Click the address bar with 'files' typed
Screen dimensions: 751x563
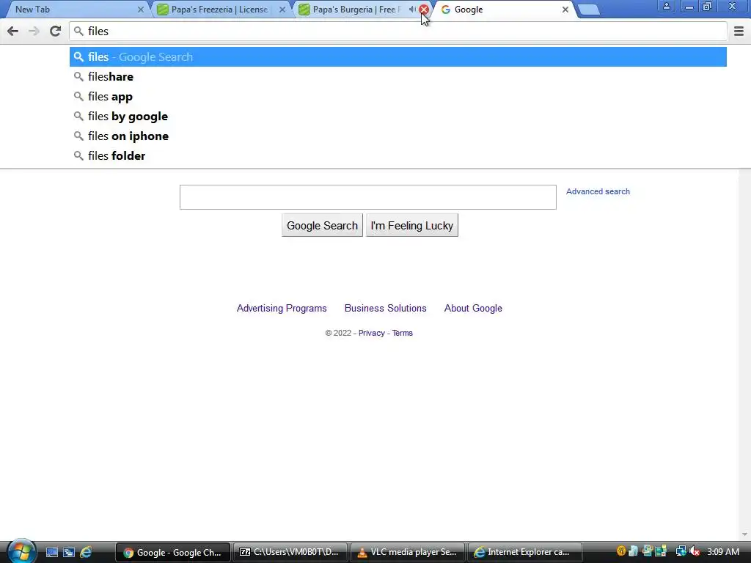tap(398, 31)
